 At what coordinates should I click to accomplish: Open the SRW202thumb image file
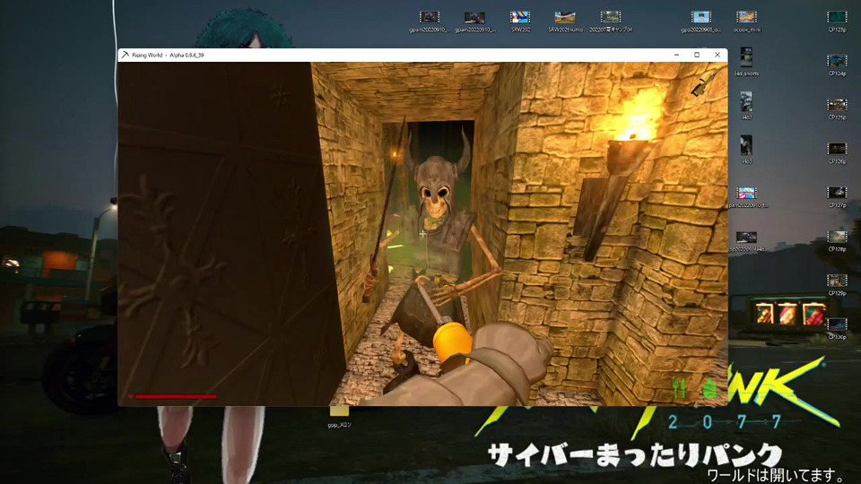pos(564,21)
